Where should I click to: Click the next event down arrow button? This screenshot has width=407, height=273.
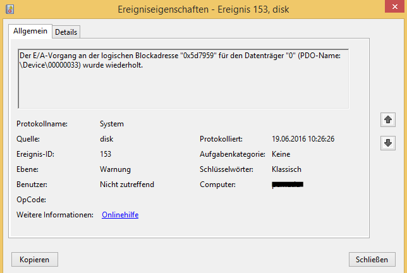388,143
